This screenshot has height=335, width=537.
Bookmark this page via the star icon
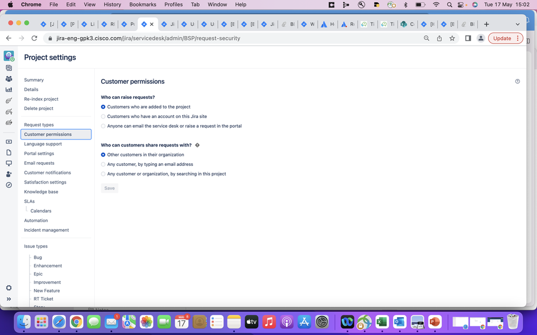452,38
